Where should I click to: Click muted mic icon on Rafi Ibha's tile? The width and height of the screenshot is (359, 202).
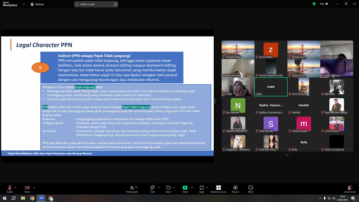click(x=323, y=94)
